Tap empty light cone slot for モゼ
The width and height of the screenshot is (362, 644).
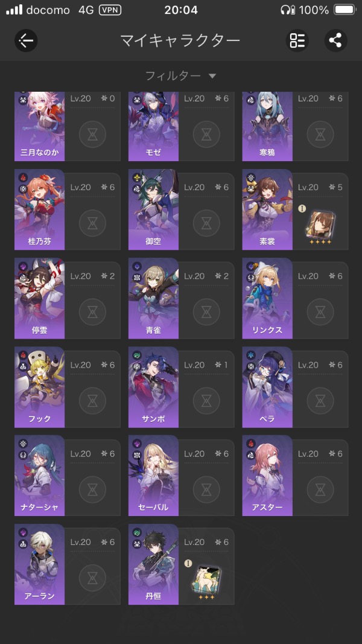tap(206, 135)
